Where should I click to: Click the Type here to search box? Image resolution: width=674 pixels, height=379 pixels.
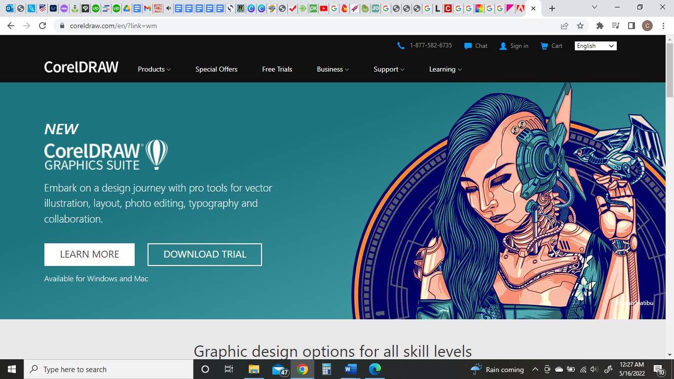click(109, 369)
